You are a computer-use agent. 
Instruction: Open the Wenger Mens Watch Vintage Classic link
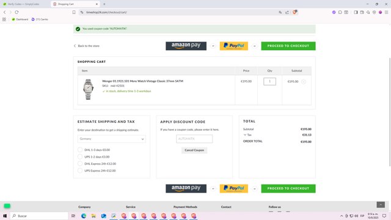(x=142, y=81)
